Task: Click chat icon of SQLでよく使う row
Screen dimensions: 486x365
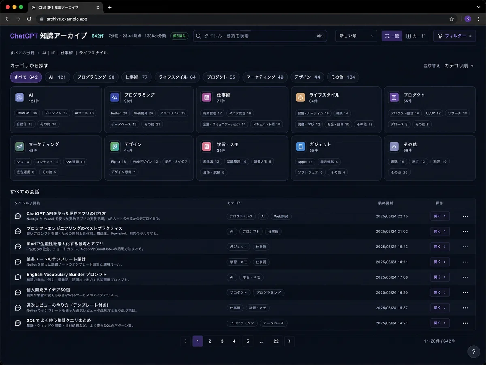Action: pyautogui.click(x=18, y=323)
